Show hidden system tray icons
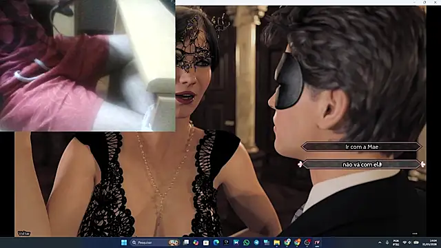Screen dimensions: 441x248 point(380,242)
